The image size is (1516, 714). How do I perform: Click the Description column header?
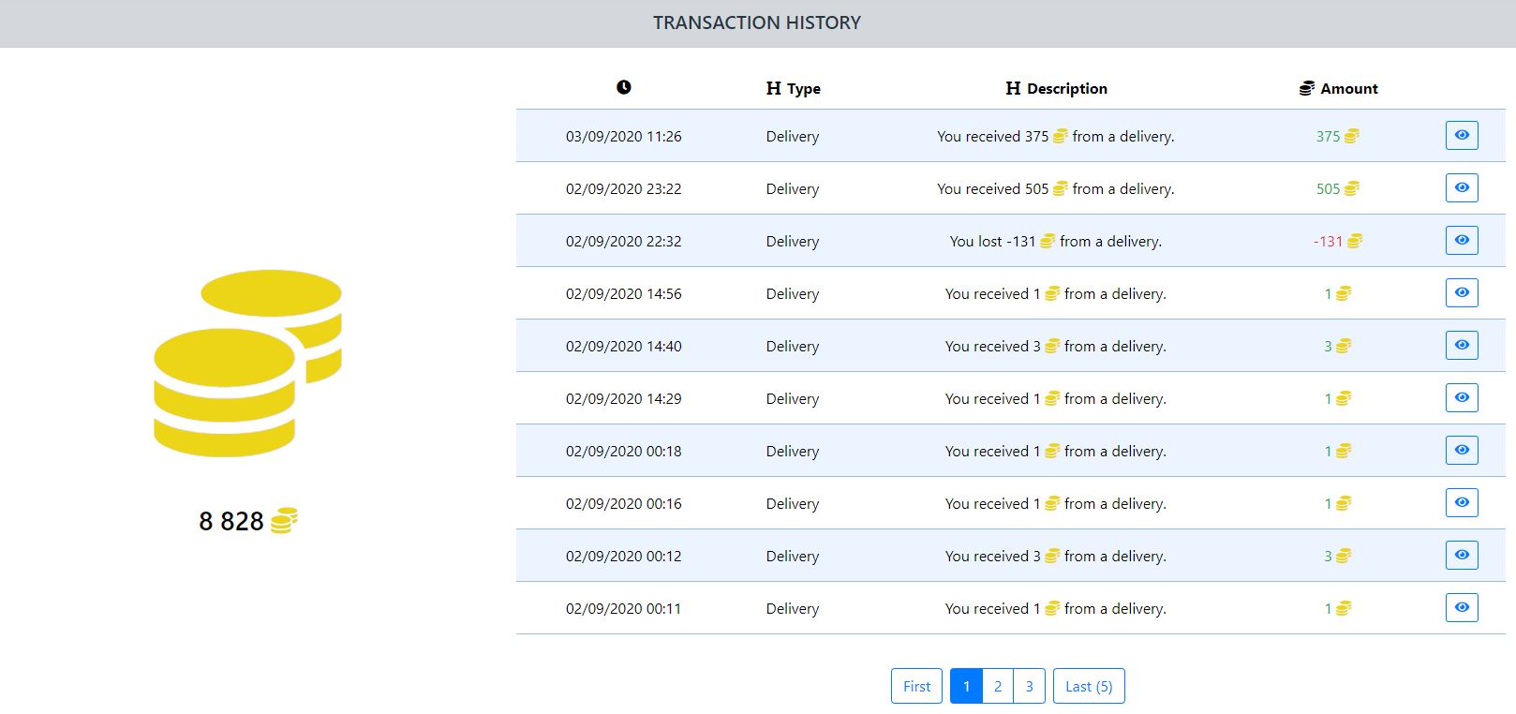click(1056, 89)
